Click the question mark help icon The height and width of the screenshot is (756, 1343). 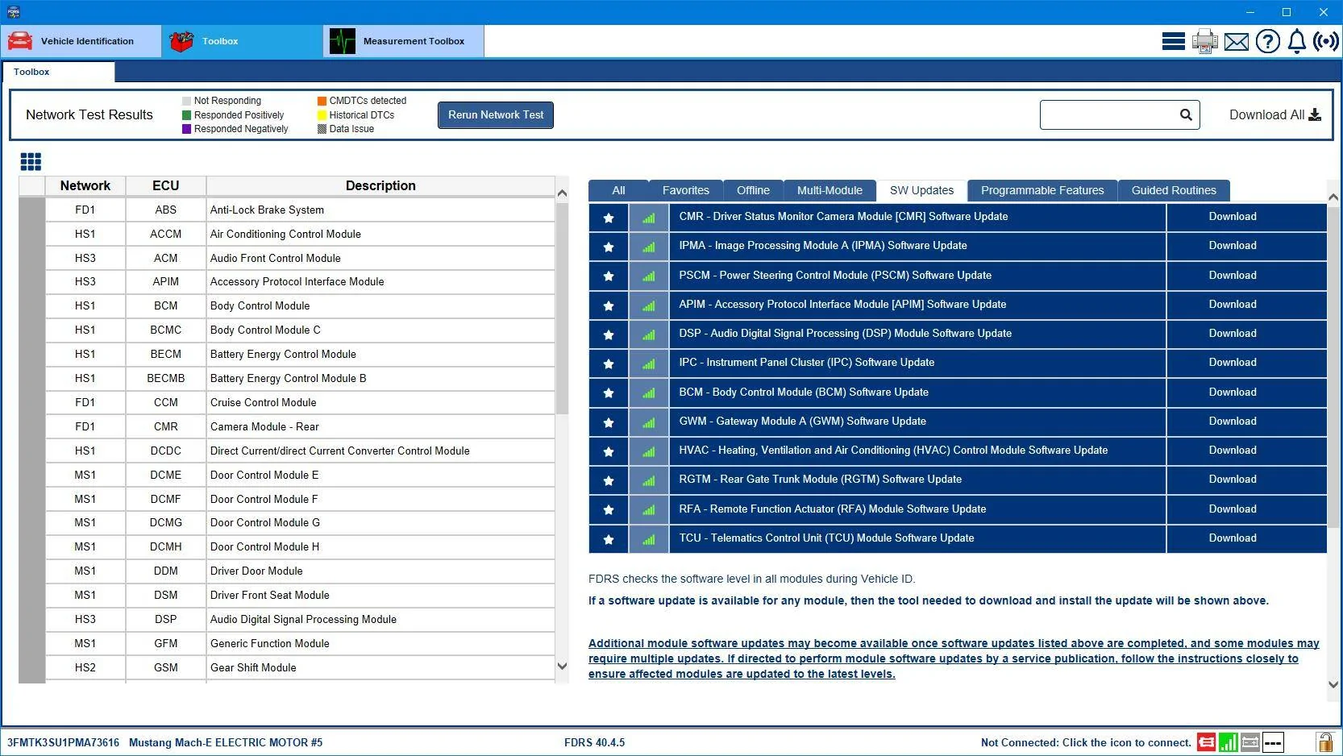click(x=1267, y=41)
